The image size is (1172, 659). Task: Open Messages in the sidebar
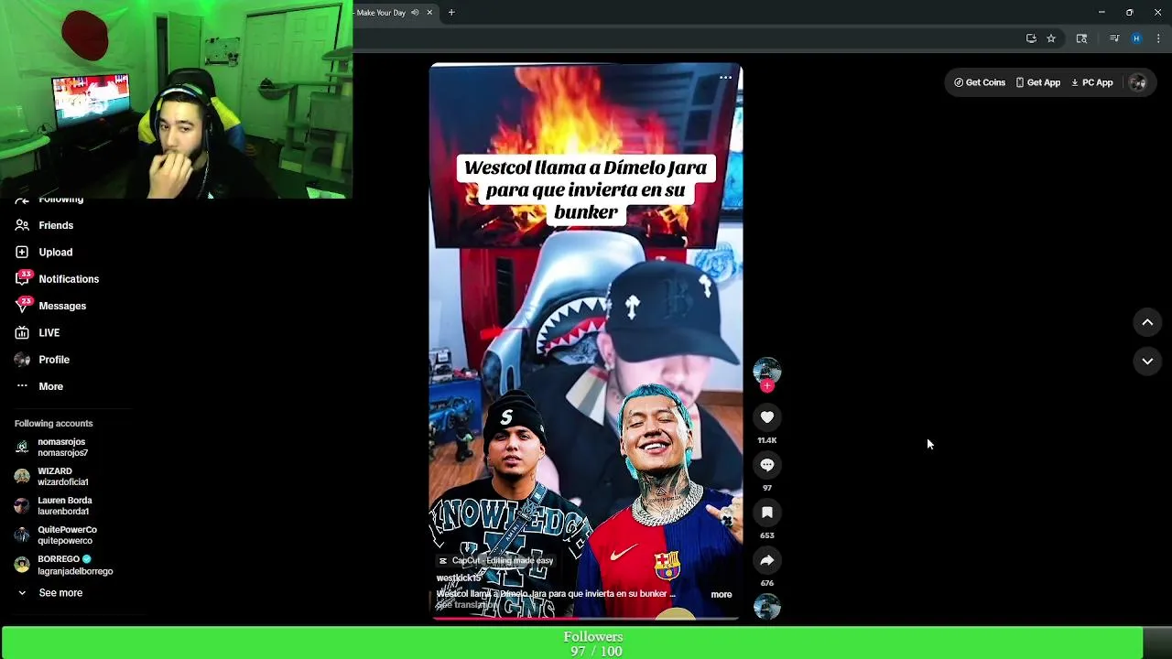pyautogui.click(x=62, y=306)
